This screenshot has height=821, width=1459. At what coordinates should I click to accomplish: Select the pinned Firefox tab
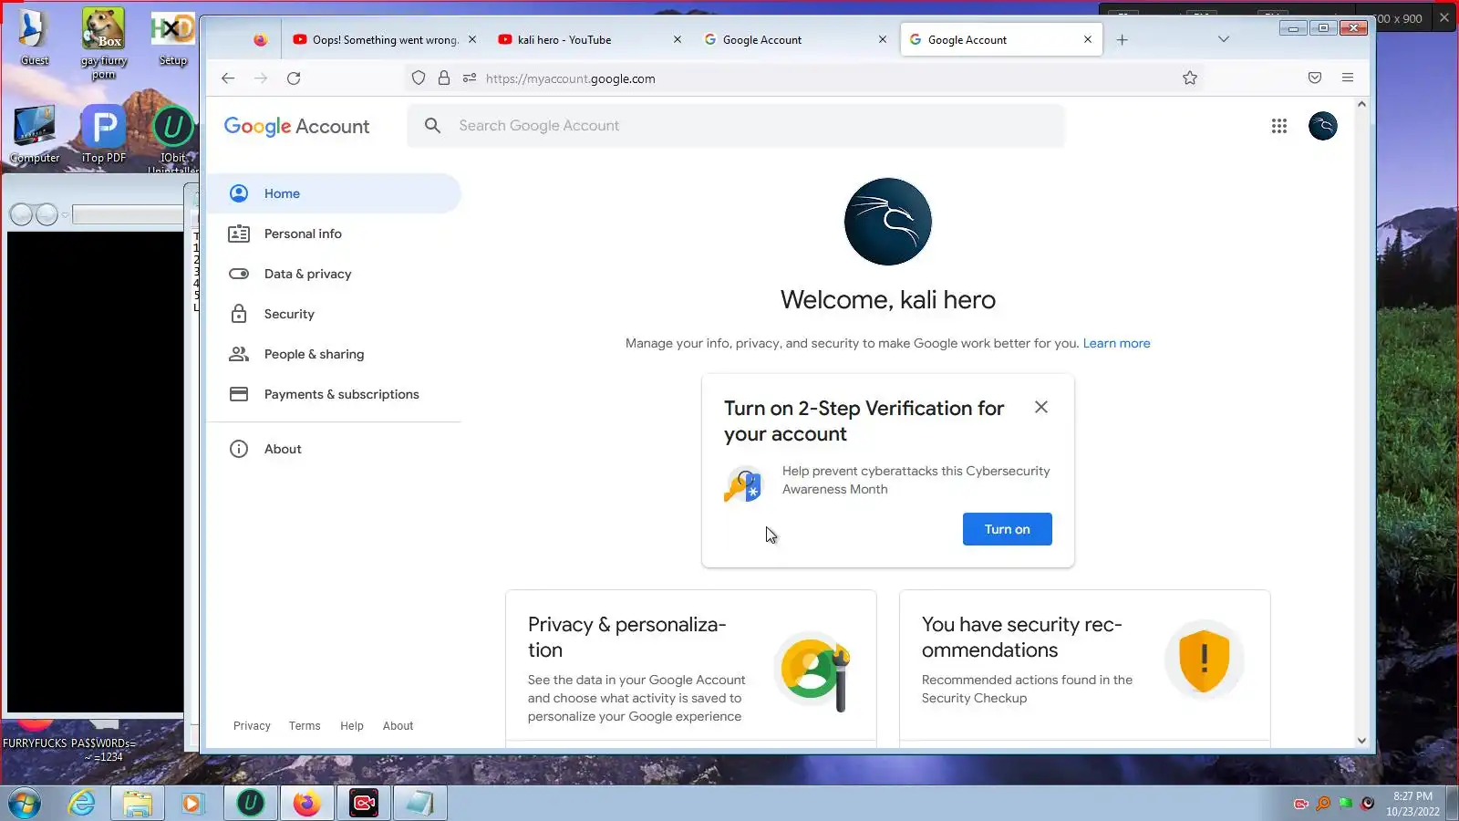coord(260,39)
